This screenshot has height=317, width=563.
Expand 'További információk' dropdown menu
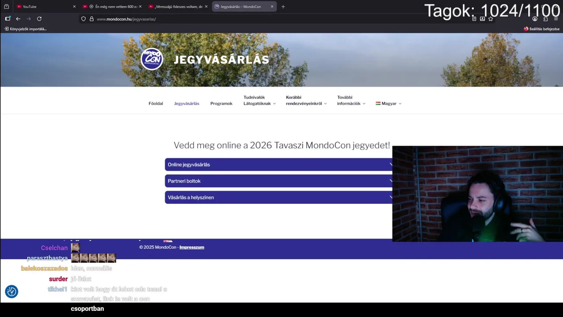(x=351, y=100)
